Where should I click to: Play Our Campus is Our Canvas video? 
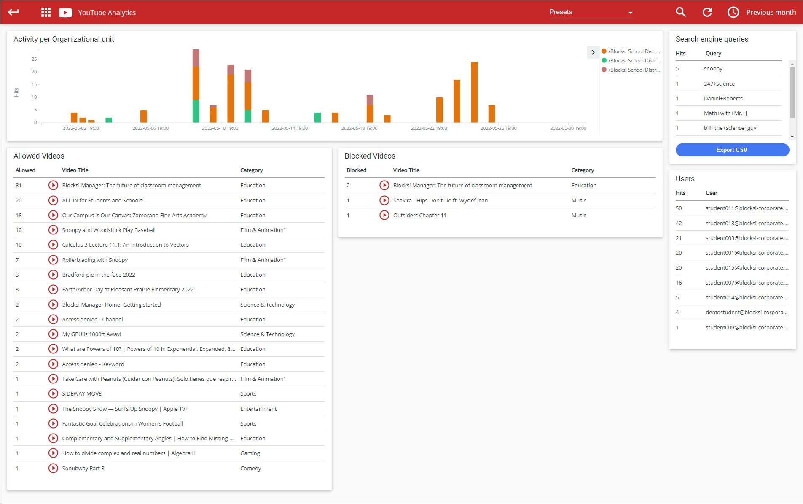click(53, 215)
